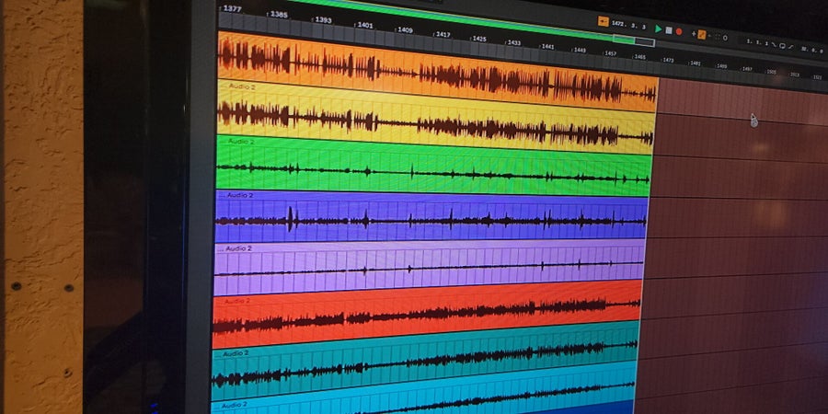828x414 pixels.
Task: Toggle the Punch-In switch icon
Action: [774, 45]
